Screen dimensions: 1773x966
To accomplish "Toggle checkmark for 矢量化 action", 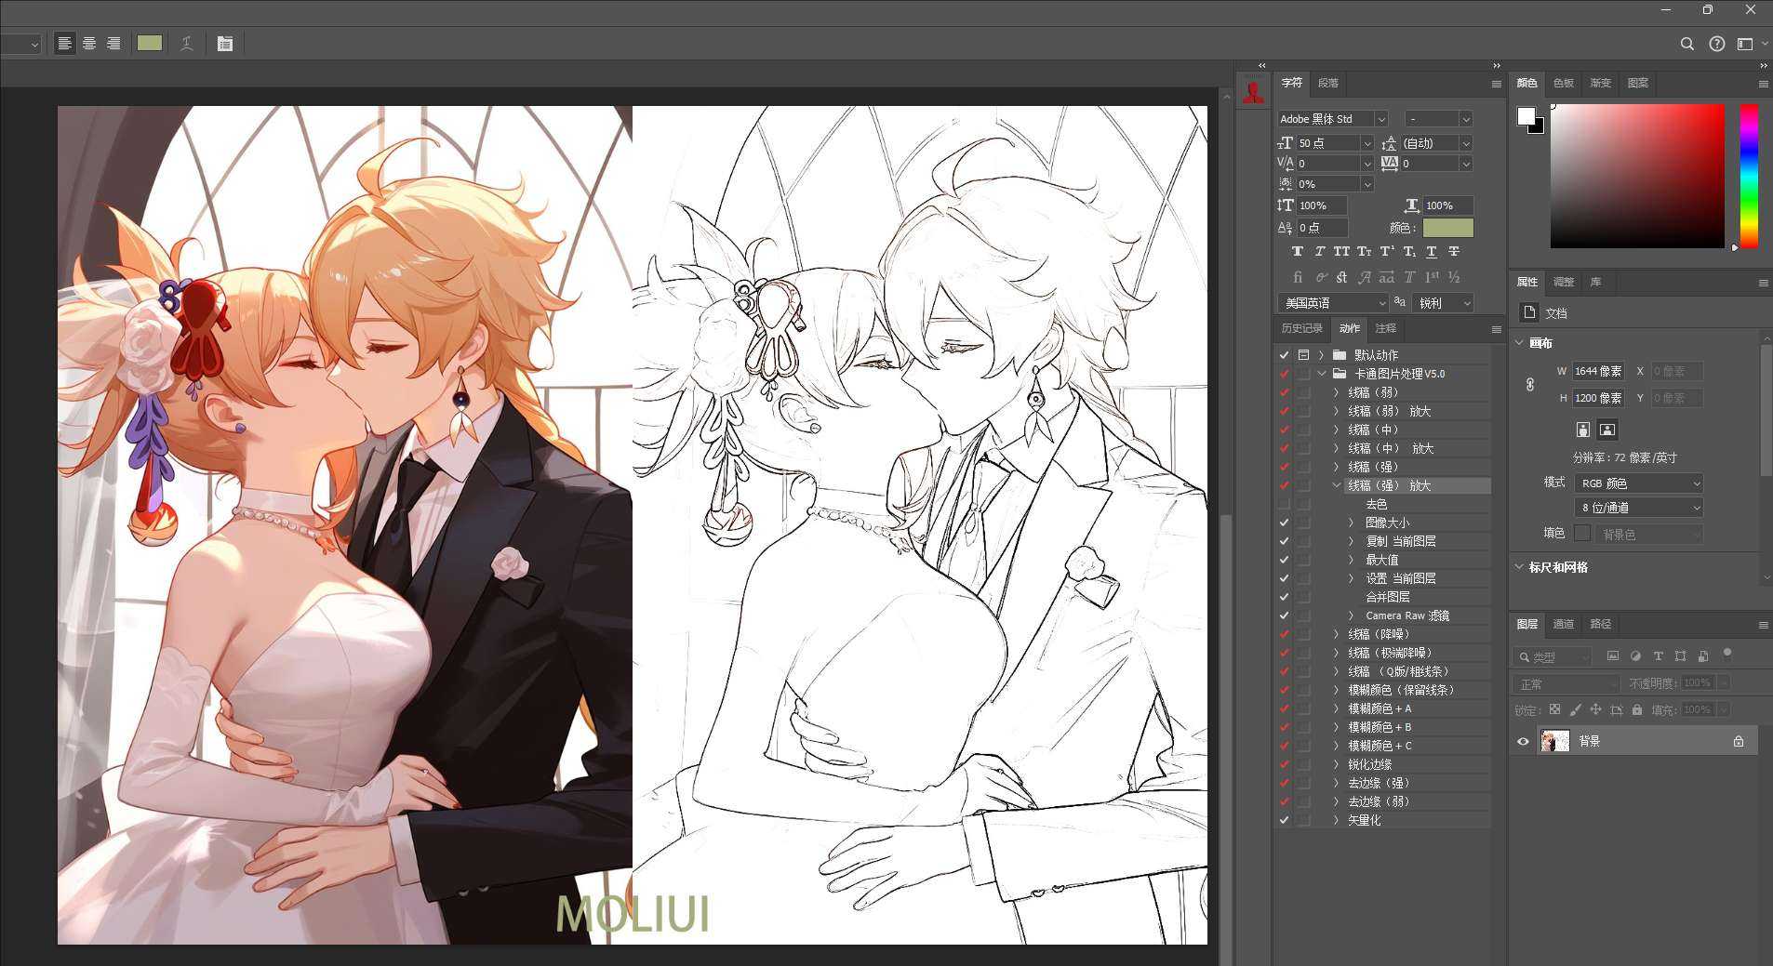I will [x=1284, y=820].
